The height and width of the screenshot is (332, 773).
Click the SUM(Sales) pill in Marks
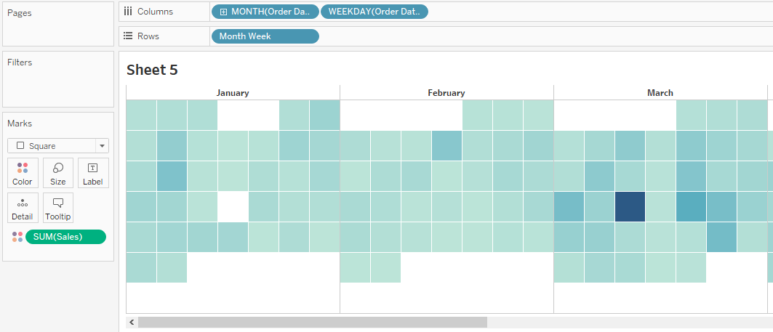(x=65, y=236)
